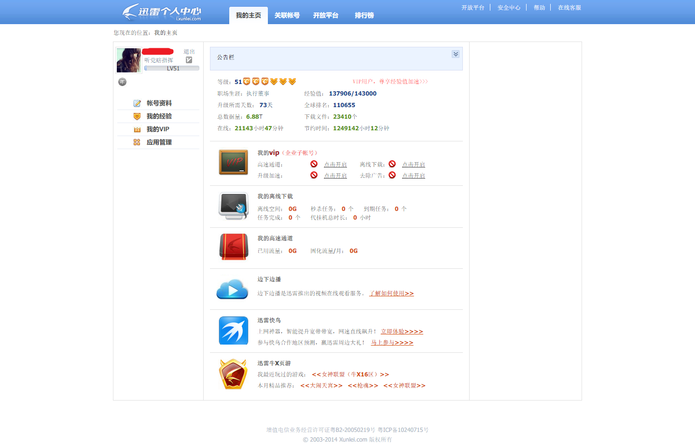This screenshot has width=695, height=444.
Task: Click the gray 年 badge icon
Action: 122,82
